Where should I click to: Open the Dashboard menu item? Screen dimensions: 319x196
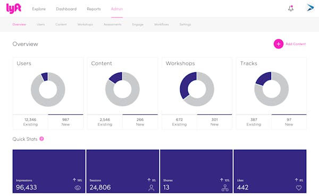coord(66,9)
